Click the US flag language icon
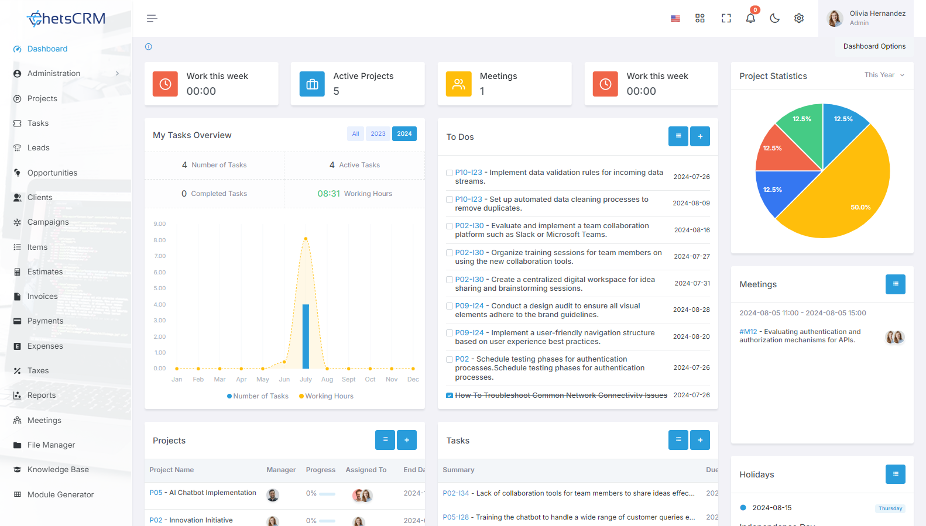 tap(675, 19)
